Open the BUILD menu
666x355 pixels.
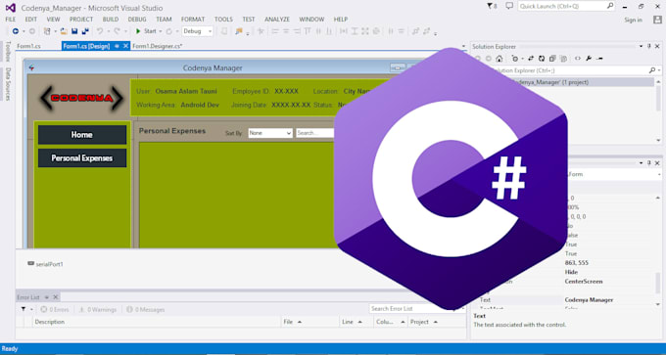pos(111,20)
